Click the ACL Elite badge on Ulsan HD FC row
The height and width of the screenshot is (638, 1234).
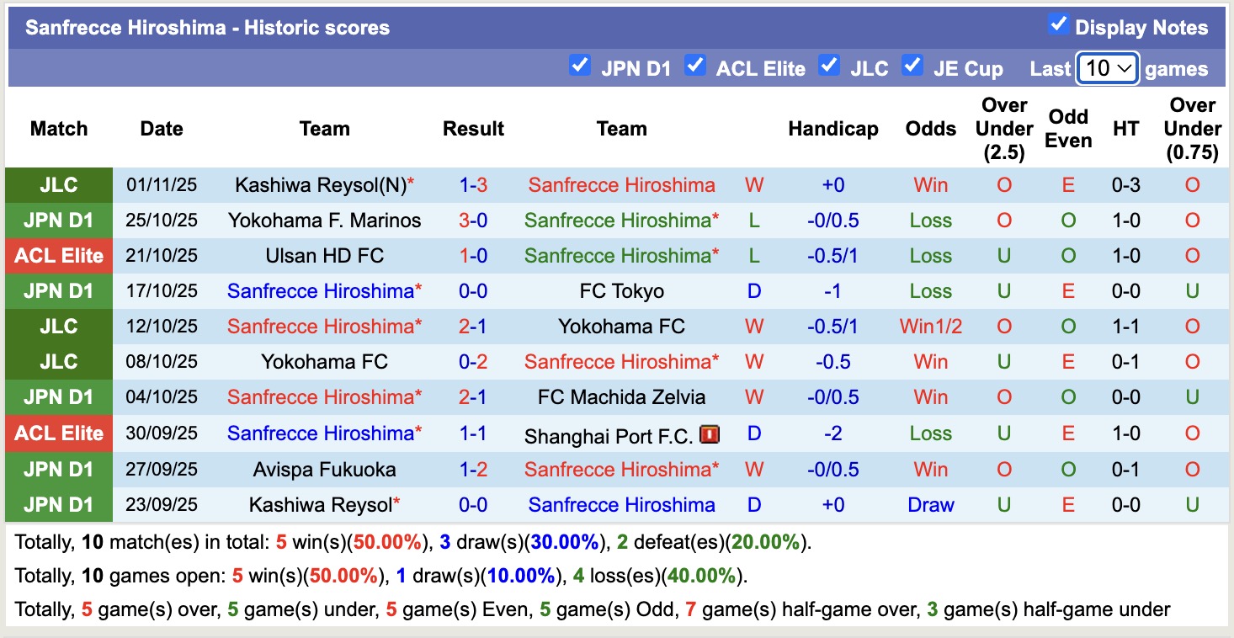(x=58, y=255)
